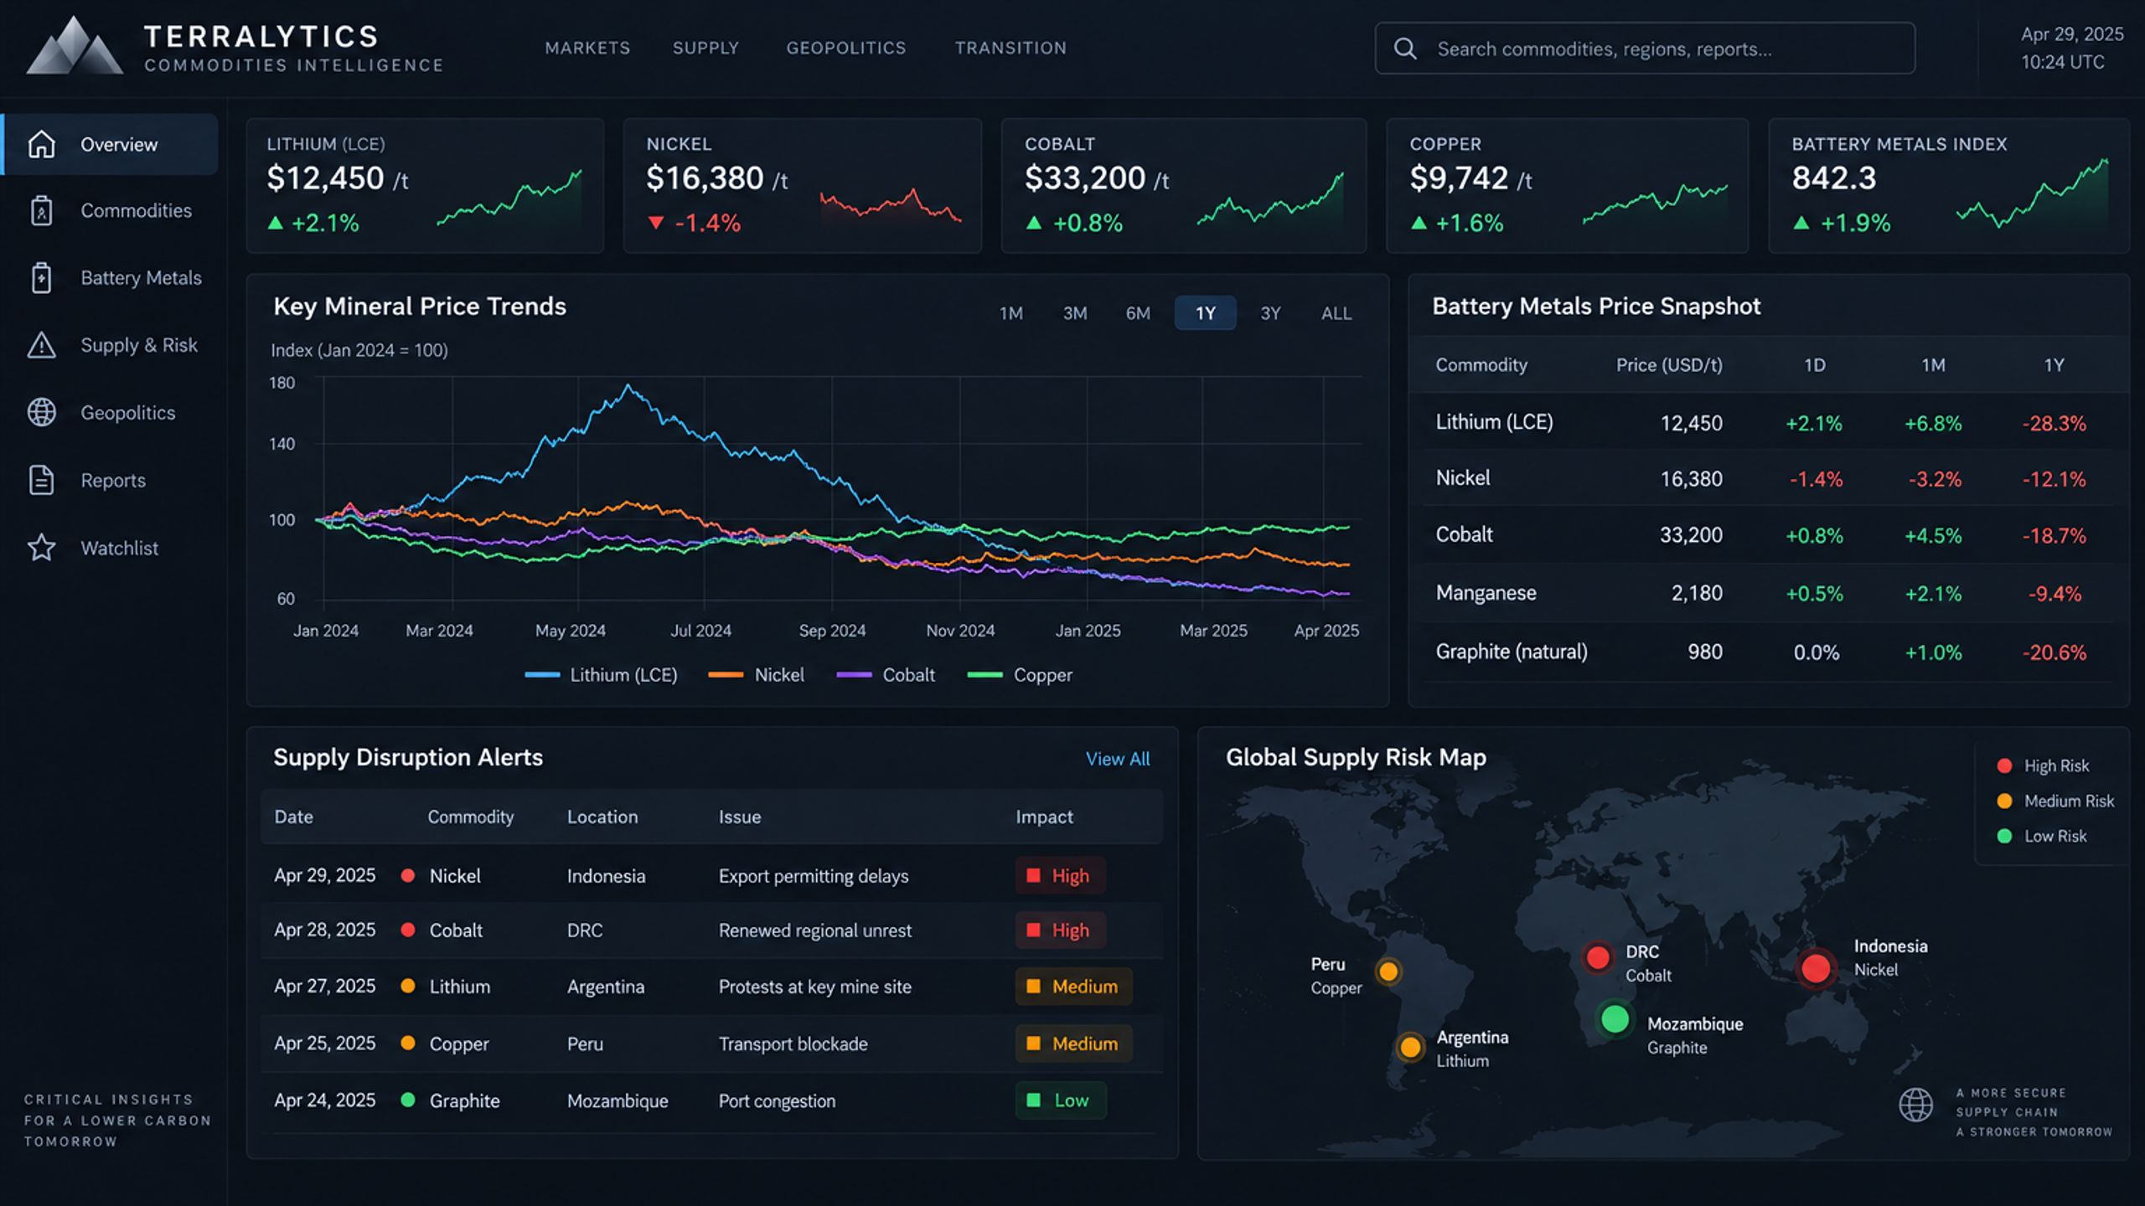Screen dimensions: 2145x1206
Task: Select the ALL time range
Action: [1336, 313]
